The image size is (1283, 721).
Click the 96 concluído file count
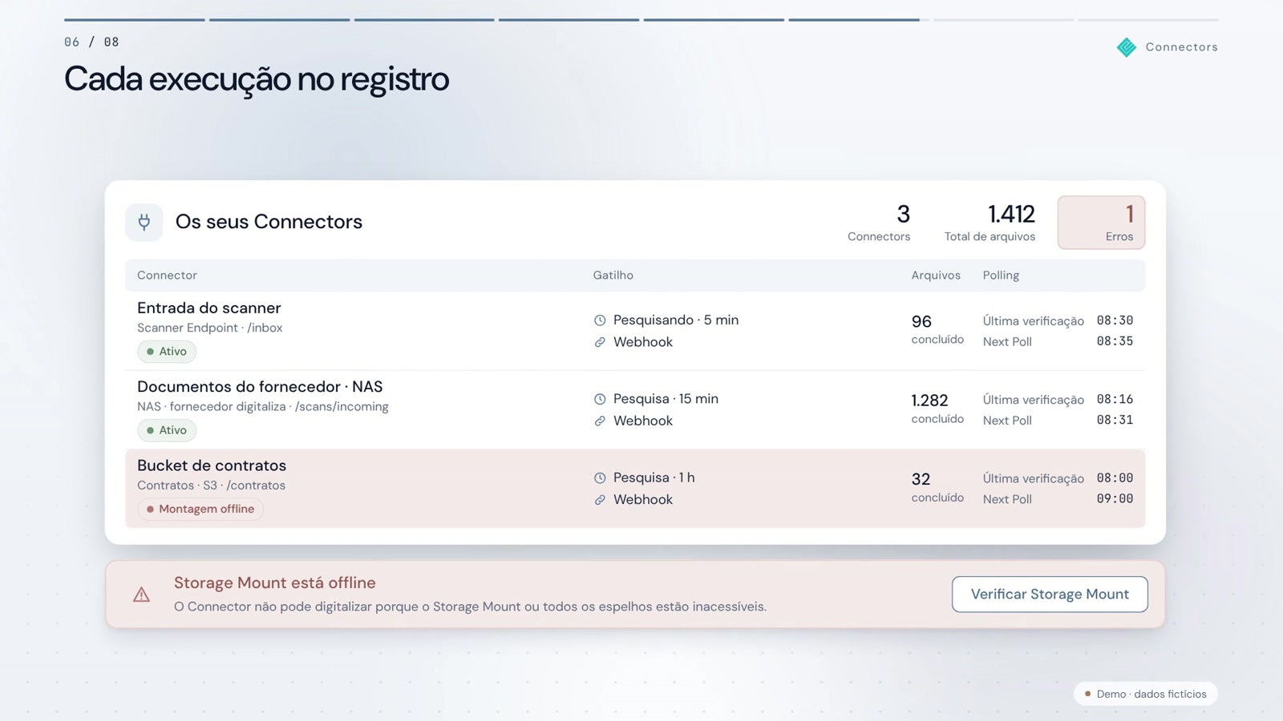(x=937, y=329)
